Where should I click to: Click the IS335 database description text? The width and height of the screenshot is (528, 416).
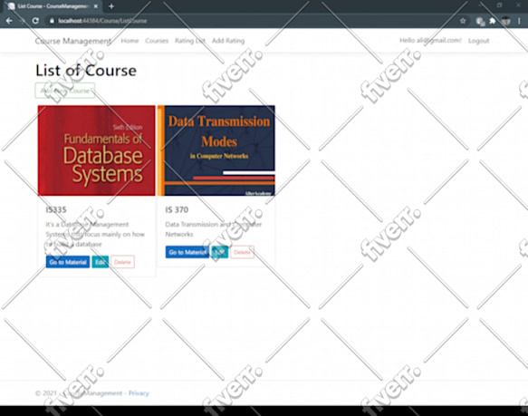click(95, 234)
